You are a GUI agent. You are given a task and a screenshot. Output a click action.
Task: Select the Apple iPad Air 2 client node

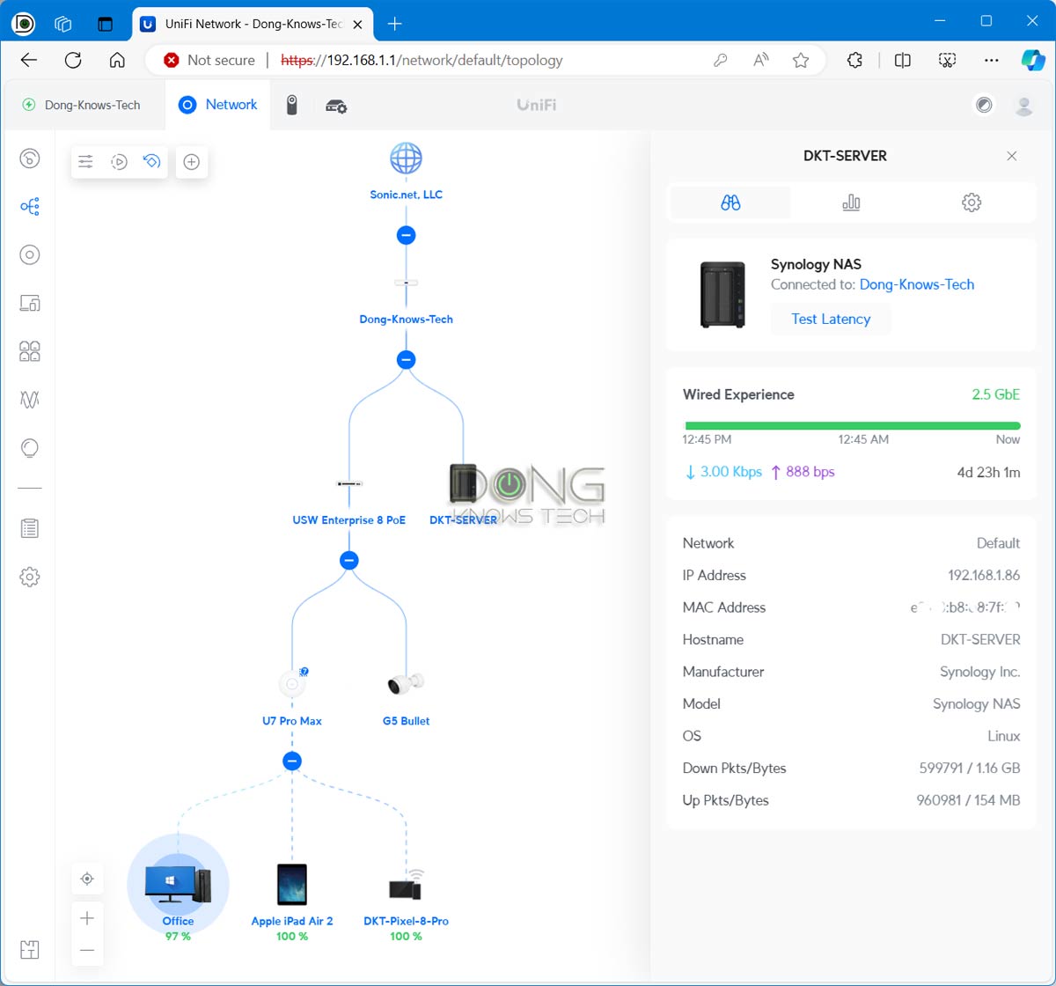(292, 901)
